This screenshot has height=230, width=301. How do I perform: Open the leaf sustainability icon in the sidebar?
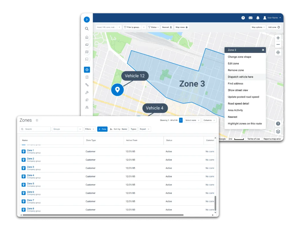click(87, 100)
